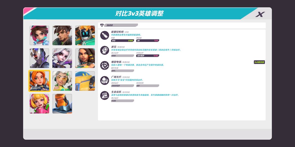Close the hero comparison dialog with X
295x147 pixels.
point(260,14)
